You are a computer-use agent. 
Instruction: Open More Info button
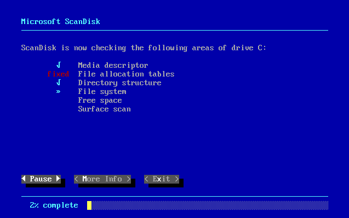[x=102, y=179]
